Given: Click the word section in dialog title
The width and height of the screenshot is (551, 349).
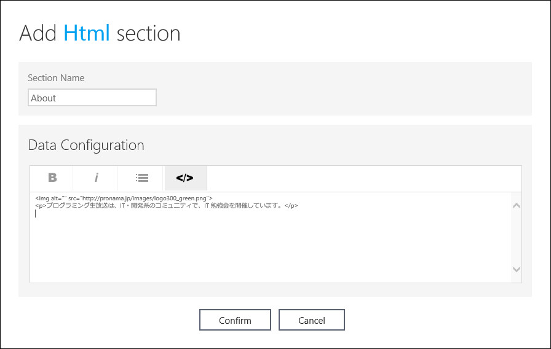Looking at the screenshot, I should [x=148, y=33].
